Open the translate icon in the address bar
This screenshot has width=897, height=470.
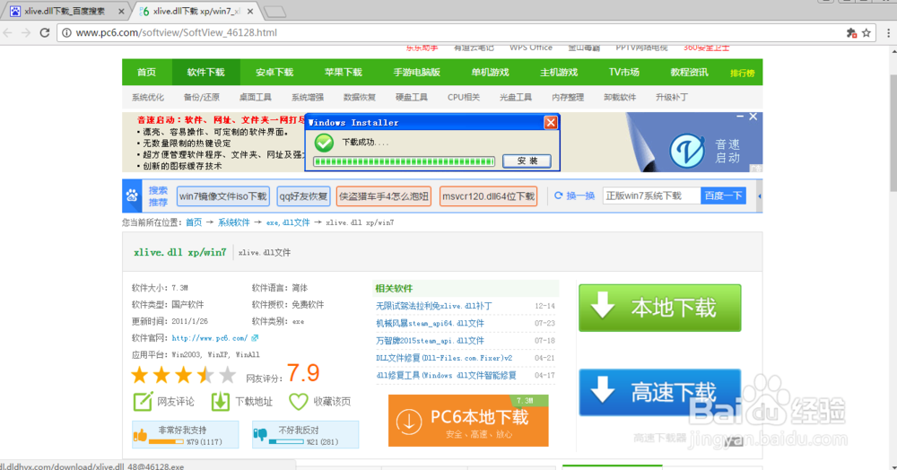[x=851, y=33]
